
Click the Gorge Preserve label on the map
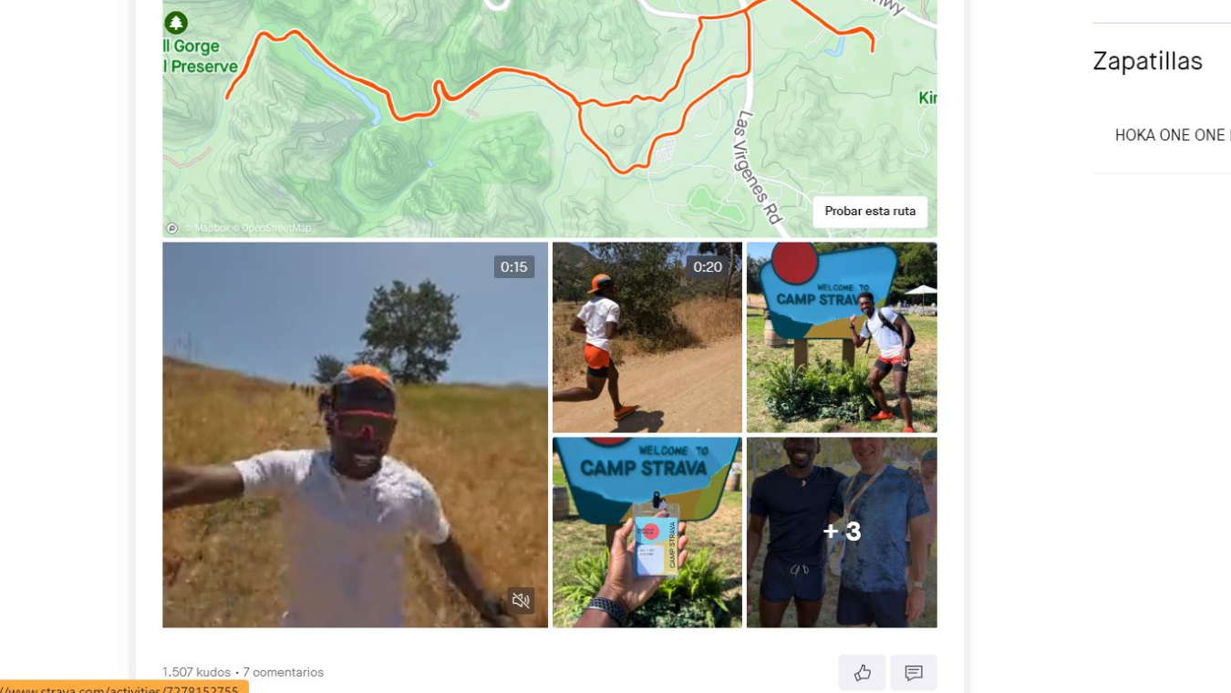click(201, 57)
